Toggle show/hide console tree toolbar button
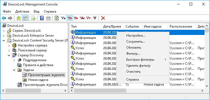The height and width of the screenshot is (100, 210). [25, 18]
